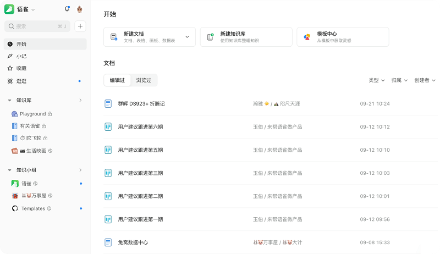
Task: Open the user avatar menu
Action: coord(80,9)
